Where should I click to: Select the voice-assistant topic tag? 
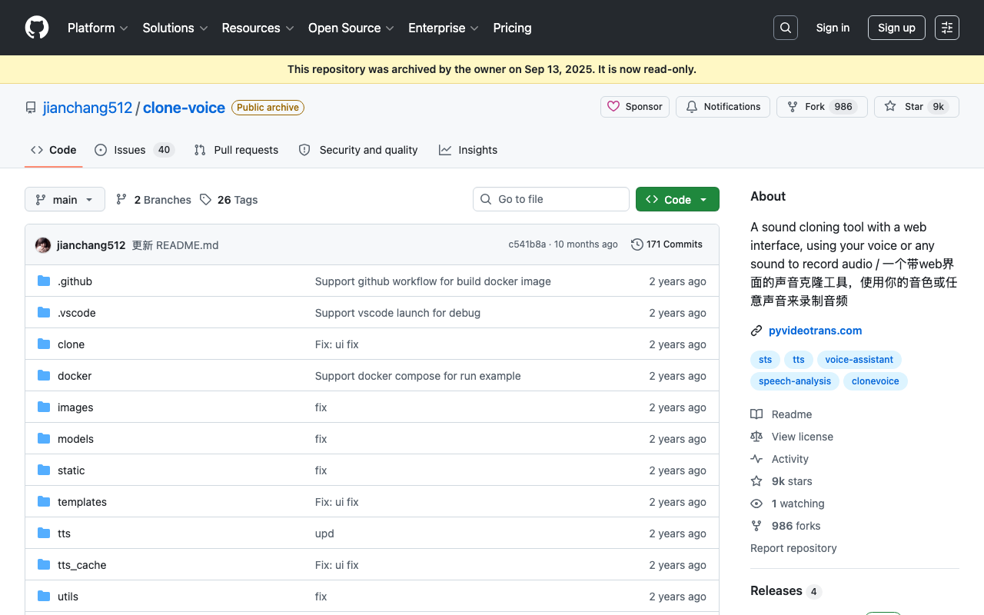tap(859, 360)
